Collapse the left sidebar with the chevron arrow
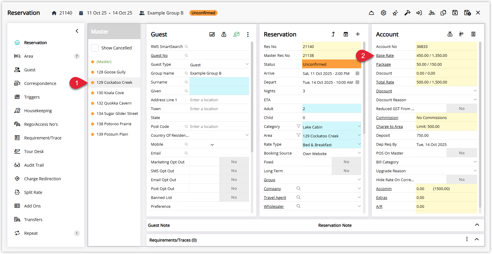This screenshot has width=492, height=254. pyautogui.click(x=77, y=31)
